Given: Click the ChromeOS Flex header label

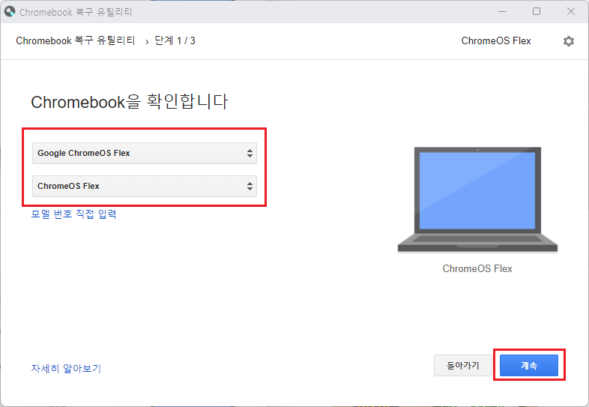Looking at the screenshot, I should [x=496, y=40].
